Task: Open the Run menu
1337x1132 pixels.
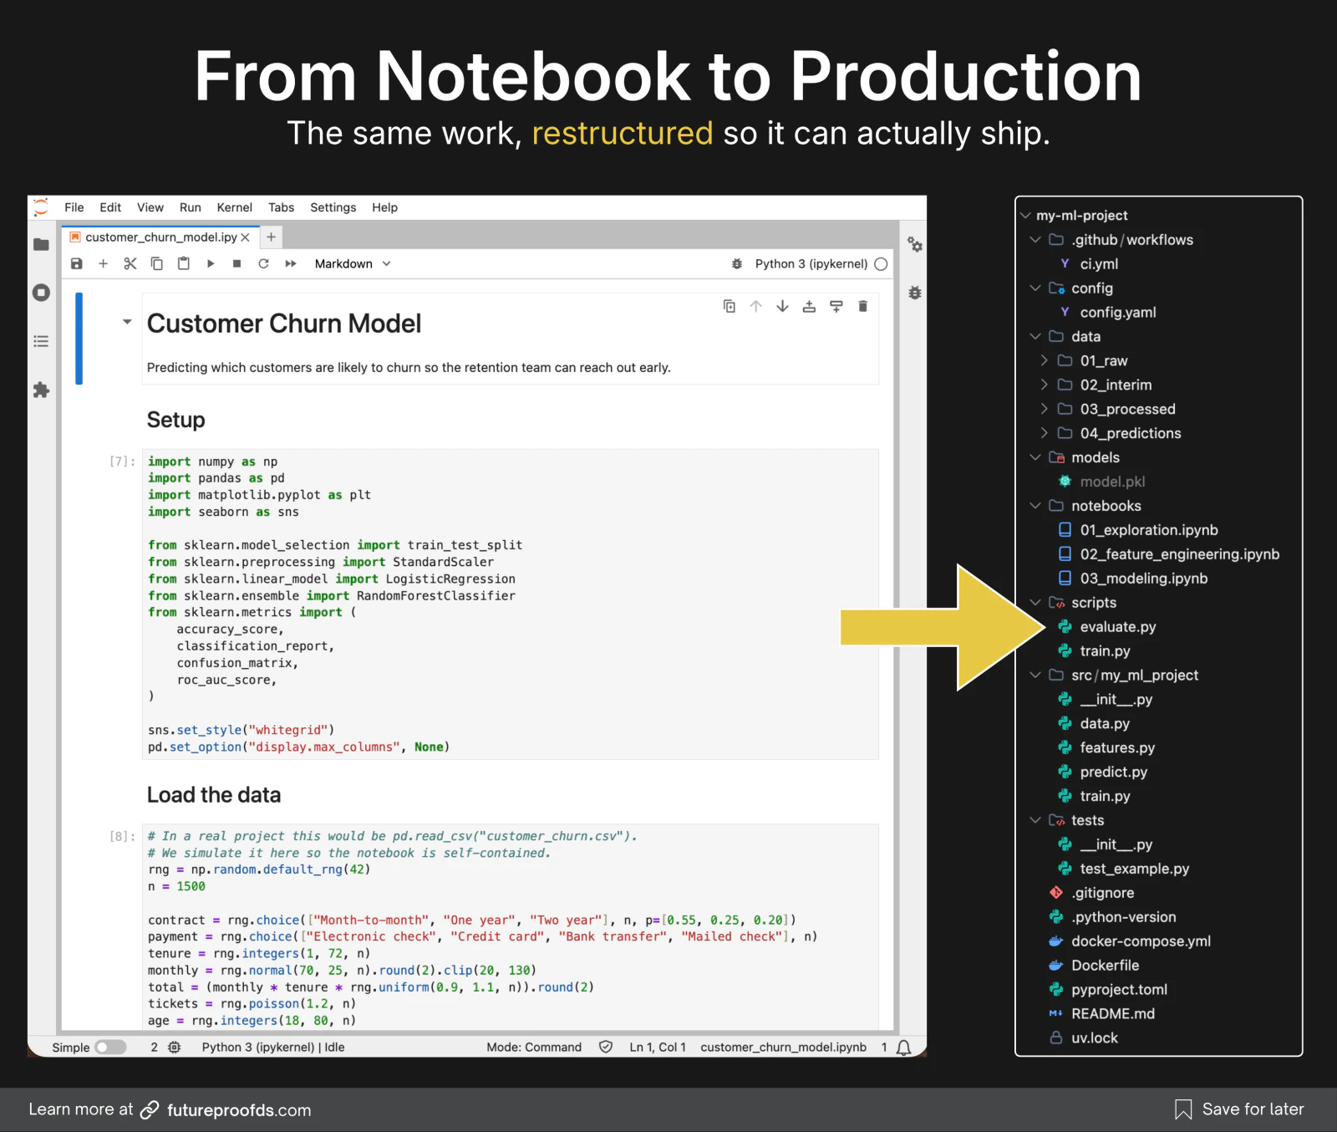Action: tap(191, 207)
